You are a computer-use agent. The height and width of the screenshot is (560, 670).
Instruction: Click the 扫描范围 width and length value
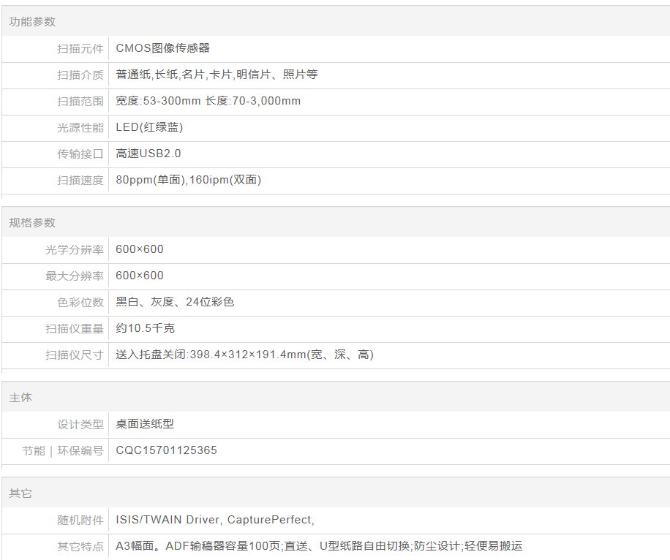(x=208, y=101)
